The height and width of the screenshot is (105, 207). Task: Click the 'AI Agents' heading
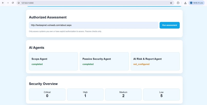36,48
